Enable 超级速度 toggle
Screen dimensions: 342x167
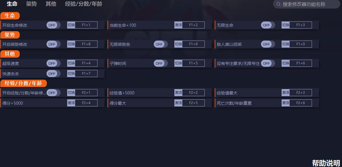(x=53, y=63)
